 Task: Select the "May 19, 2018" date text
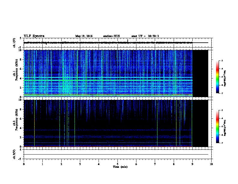click(84, 36)
